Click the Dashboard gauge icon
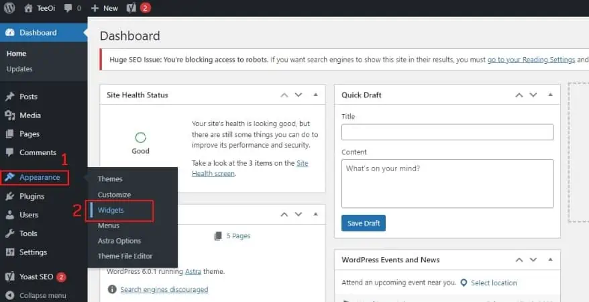The height and width of the screenshot is (302, 589). (10, 33)
